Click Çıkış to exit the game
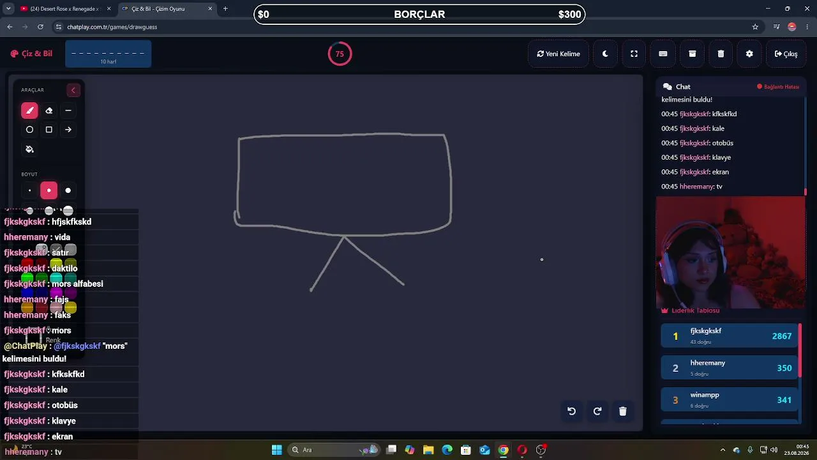Image resolution: width=817 pixels, height=460 pixels. (786, 54)
